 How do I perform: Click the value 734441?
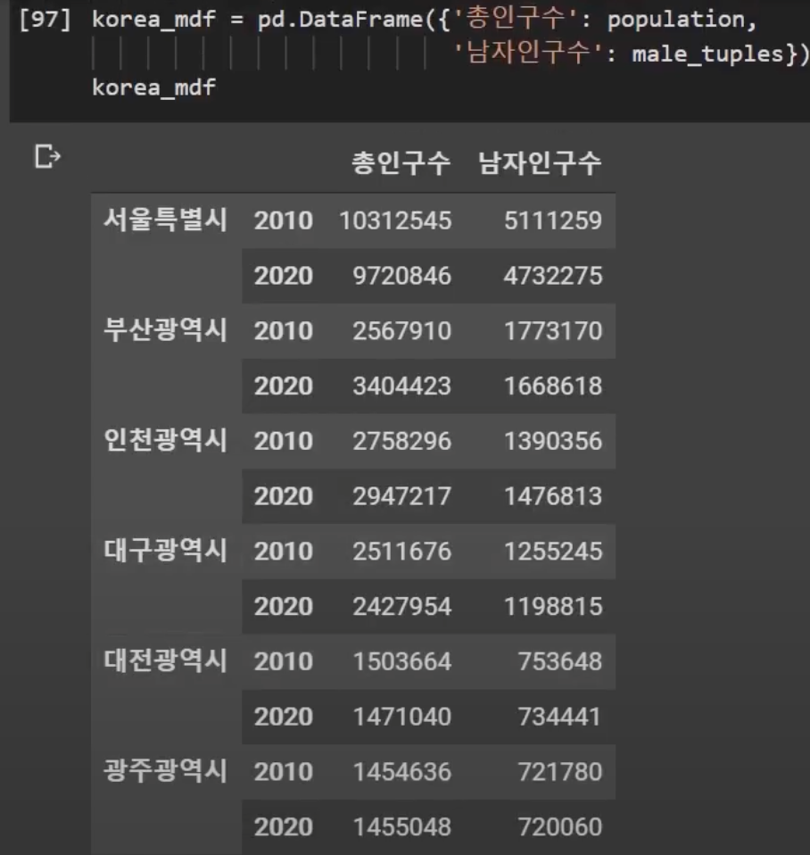click(x=560, y=717)
